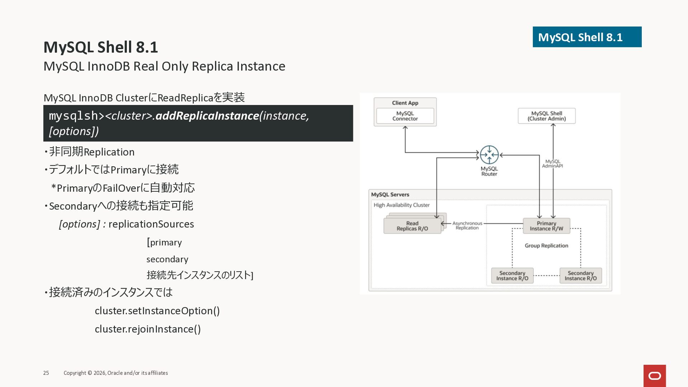Select the MySQL Connector box

coord(405,116)
